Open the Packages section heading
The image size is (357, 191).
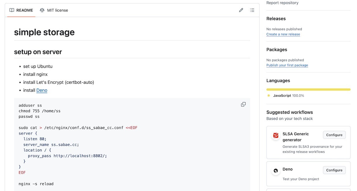point(277,50)
